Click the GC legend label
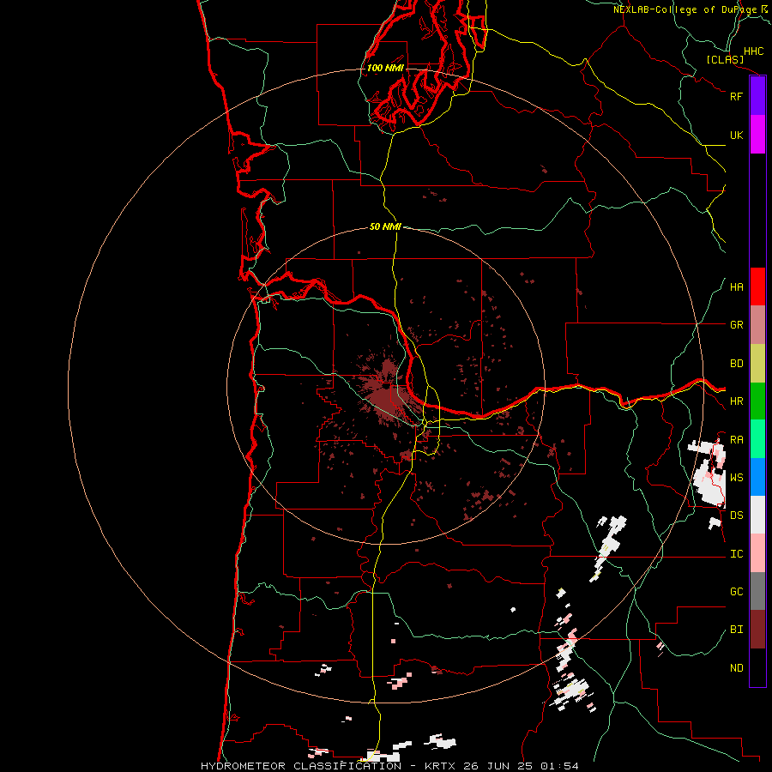 pos(736,592)
